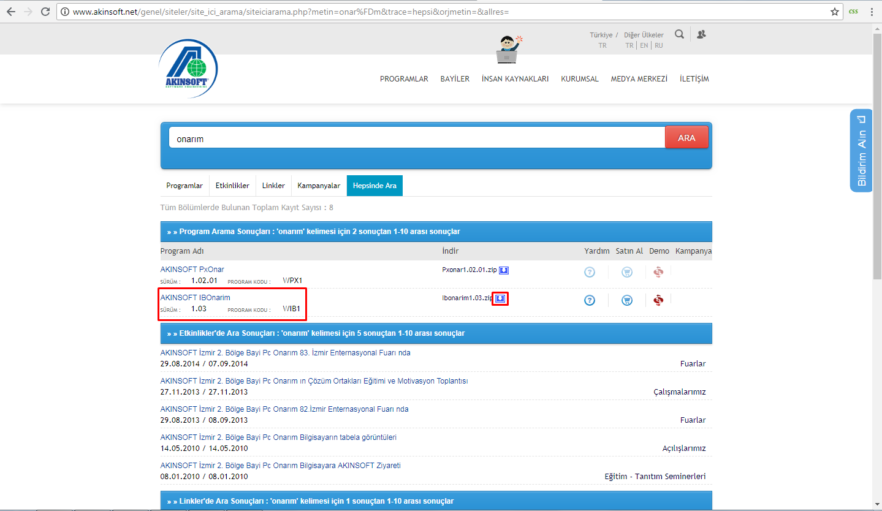
Task: Open the PROGRAMLAR menu
Action: 404,79
